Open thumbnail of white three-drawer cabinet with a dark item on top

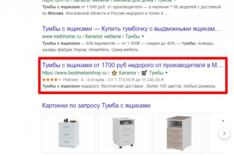tap(69, 133)
